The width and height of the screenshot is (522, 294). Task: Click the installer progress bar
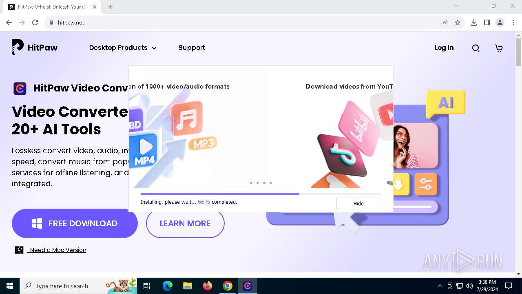pyautogui.click(x=261, y=194)
